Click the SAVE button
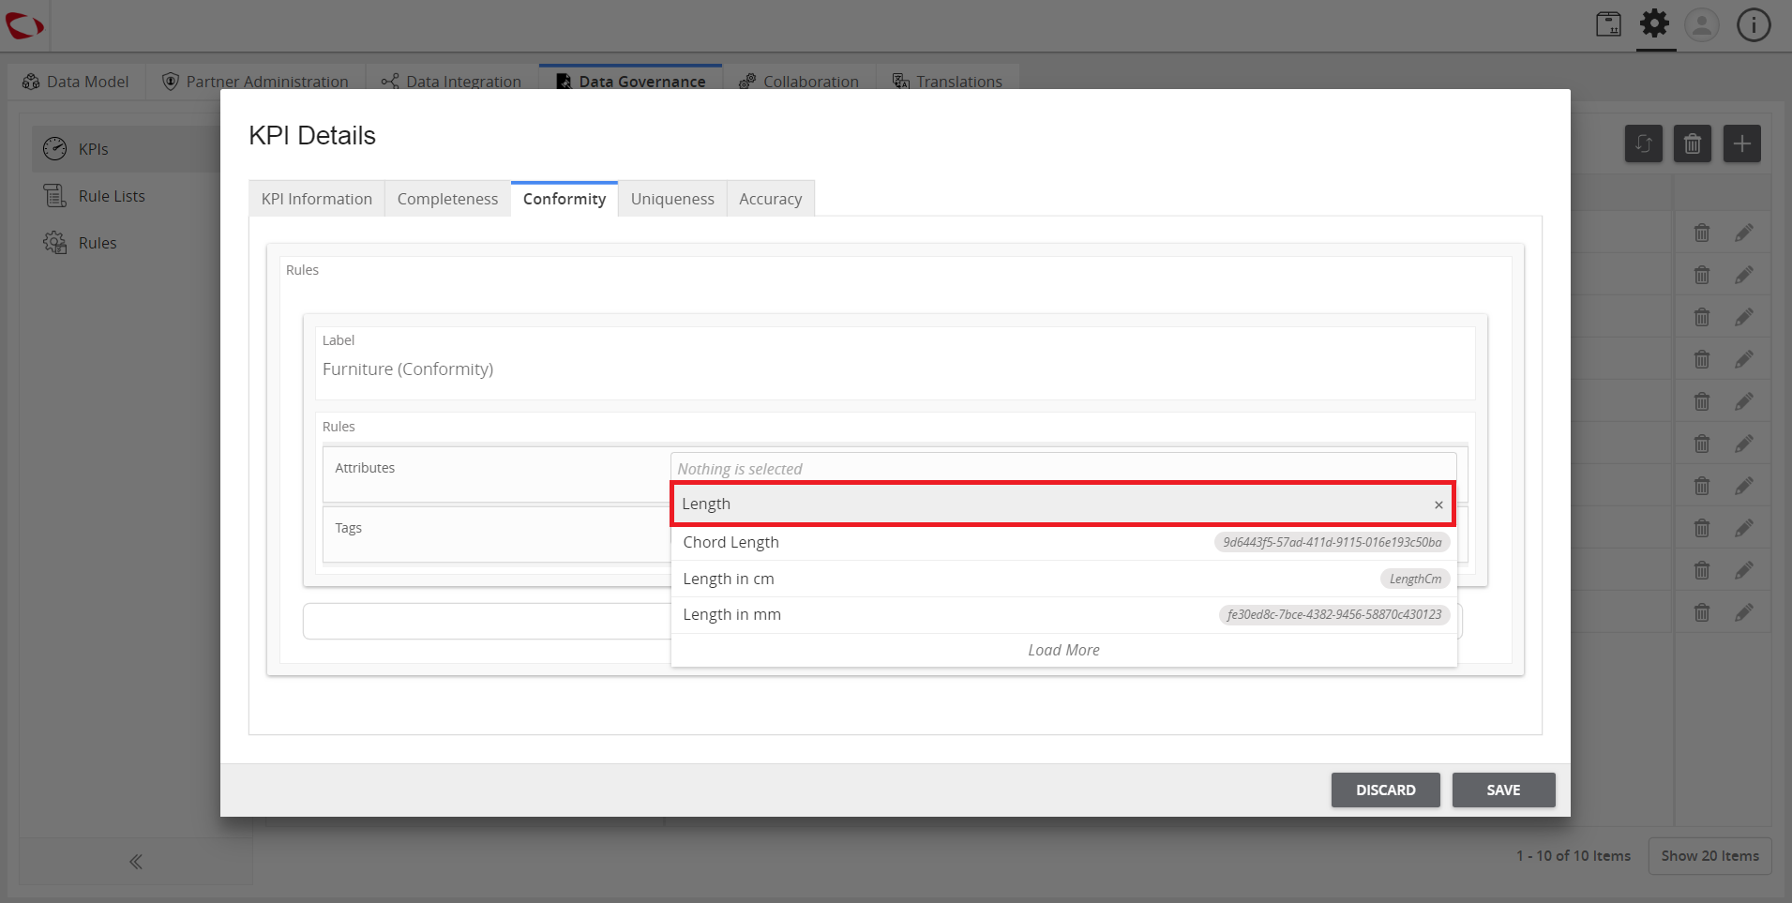The image size is (1792, 903). pyautogui.click(x=1503, y=790)
